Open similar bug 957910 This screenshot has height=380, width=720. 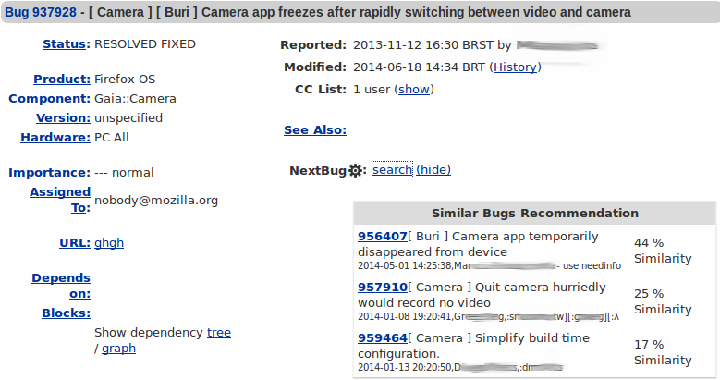382,288
